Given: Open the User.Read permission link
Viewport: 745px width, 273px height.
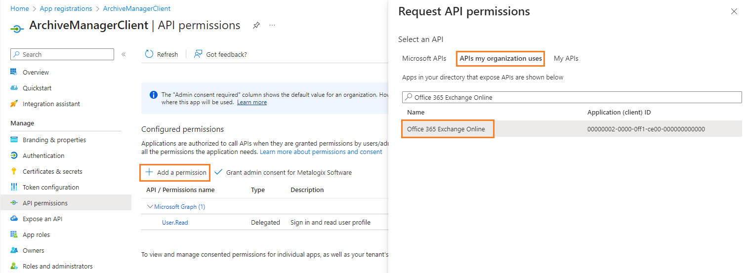Looking at the screenshot, I should coord(175,222).
